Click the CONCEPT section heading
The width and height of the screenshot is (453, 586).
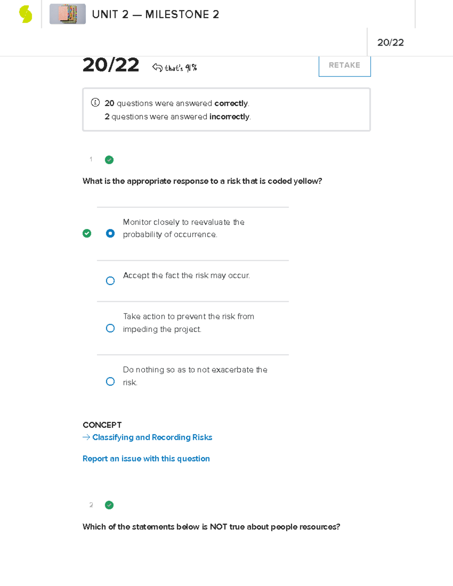[102, 425]
